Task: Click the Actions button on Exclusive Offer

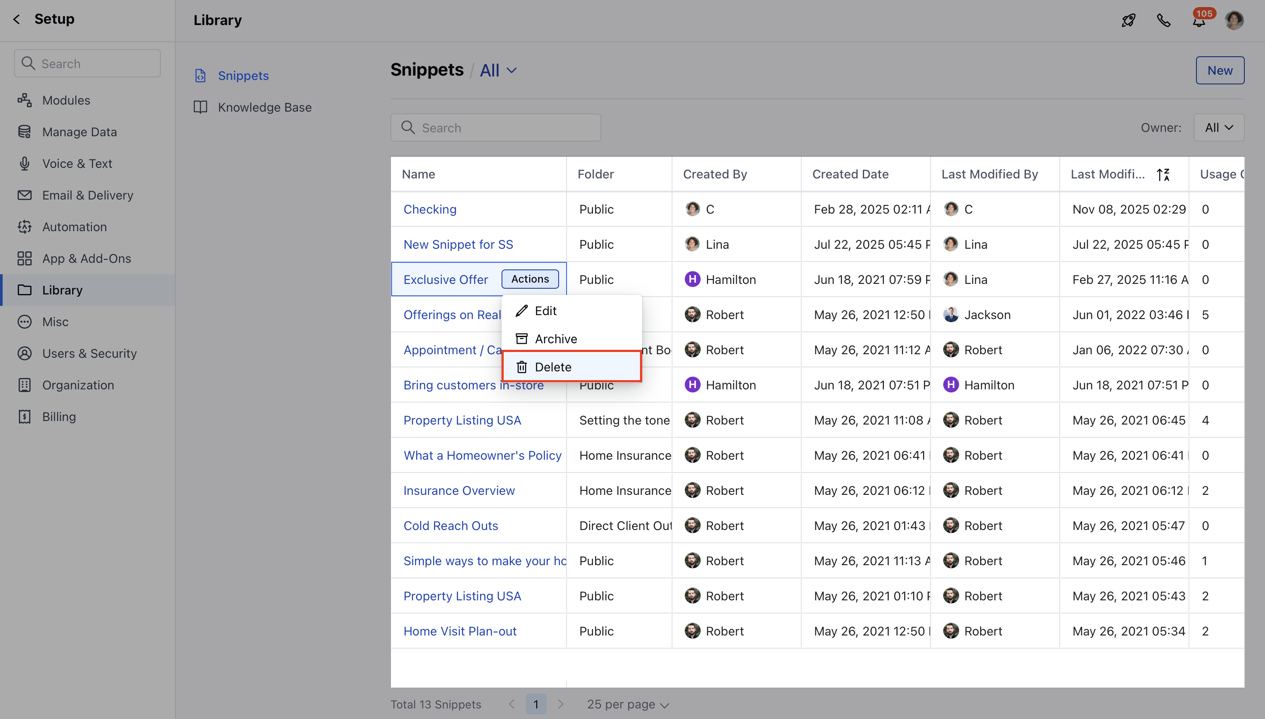Action: point(530,279)
